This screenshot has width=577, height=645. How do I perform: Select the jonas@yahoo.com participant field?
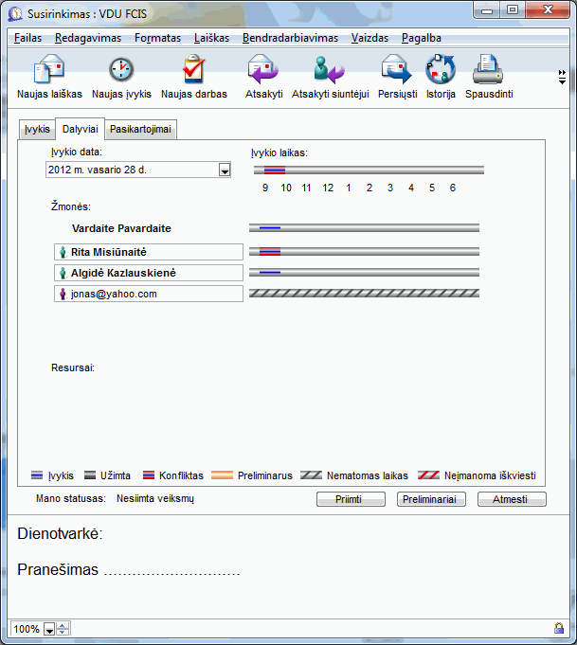tap(149, 294)
